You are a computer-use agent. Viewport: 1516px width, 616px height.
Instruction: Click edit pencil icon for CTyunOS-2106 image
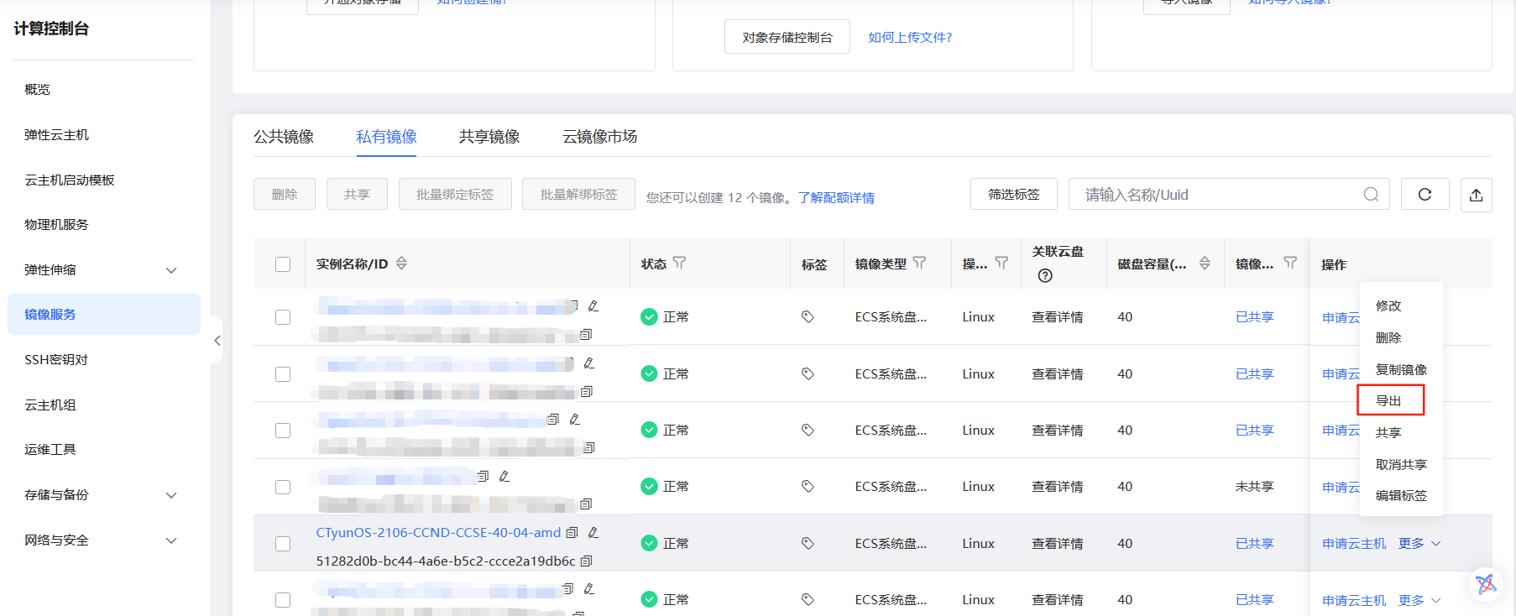(x=593, y=533)
